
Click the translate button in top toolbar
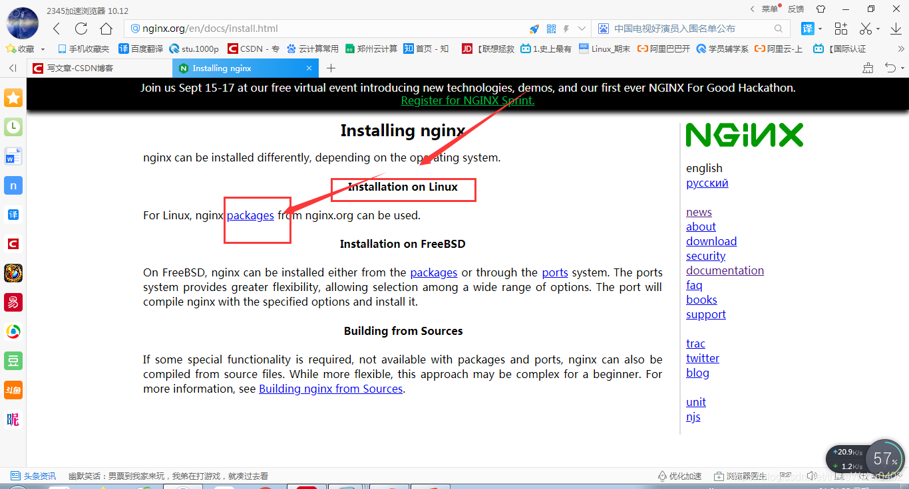[807, 29]
